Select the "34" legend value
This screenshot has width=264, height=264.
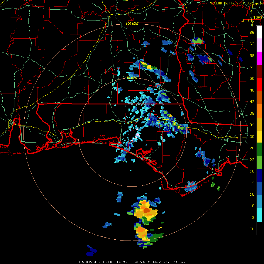click(x=252, y=125)
